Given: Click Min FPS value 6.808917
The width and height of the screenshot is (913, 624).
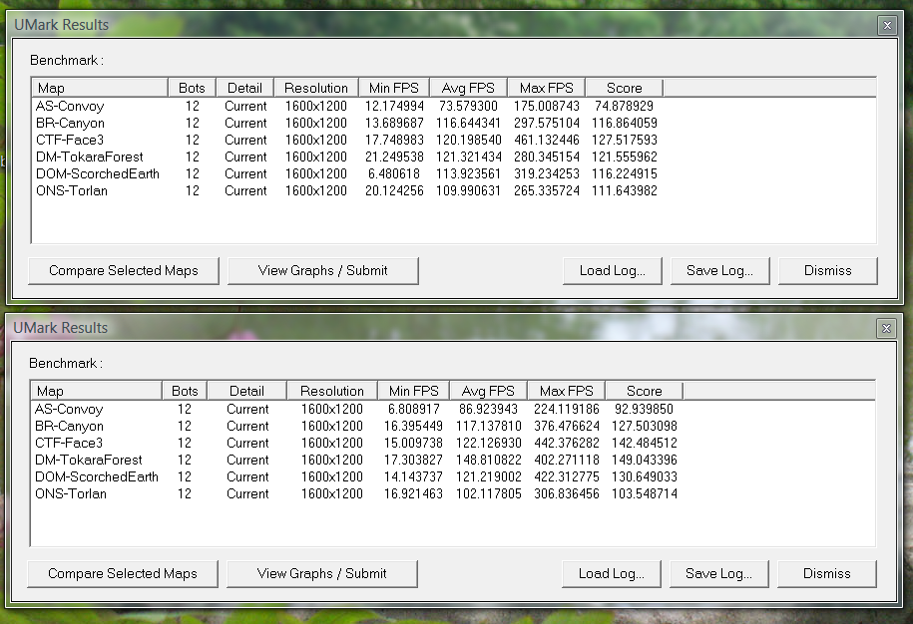Looking at the screenshot, I should click(413, 410).
